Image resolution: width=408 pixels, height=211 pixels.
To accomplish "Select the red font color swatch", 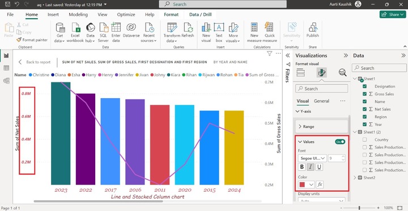I will (x=302, y=184).
